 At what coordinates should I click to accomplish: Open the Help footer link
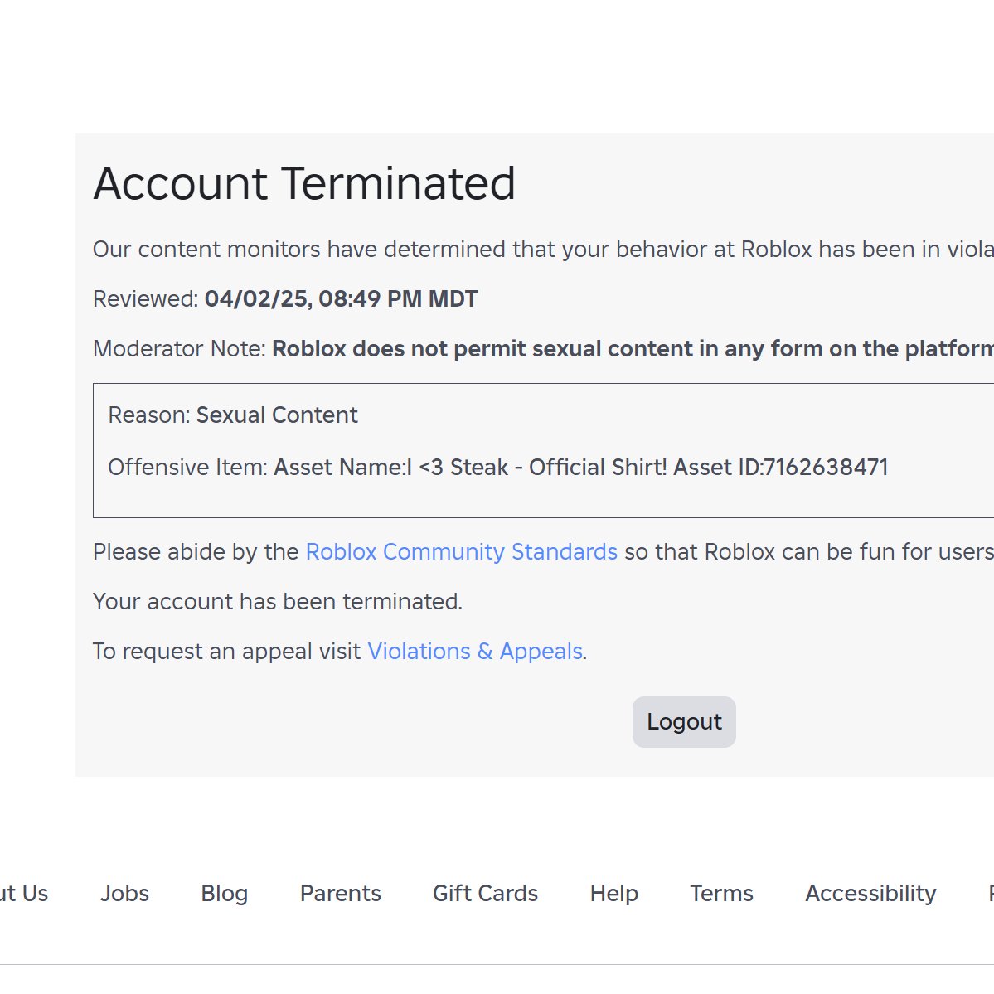click(613, 893)
